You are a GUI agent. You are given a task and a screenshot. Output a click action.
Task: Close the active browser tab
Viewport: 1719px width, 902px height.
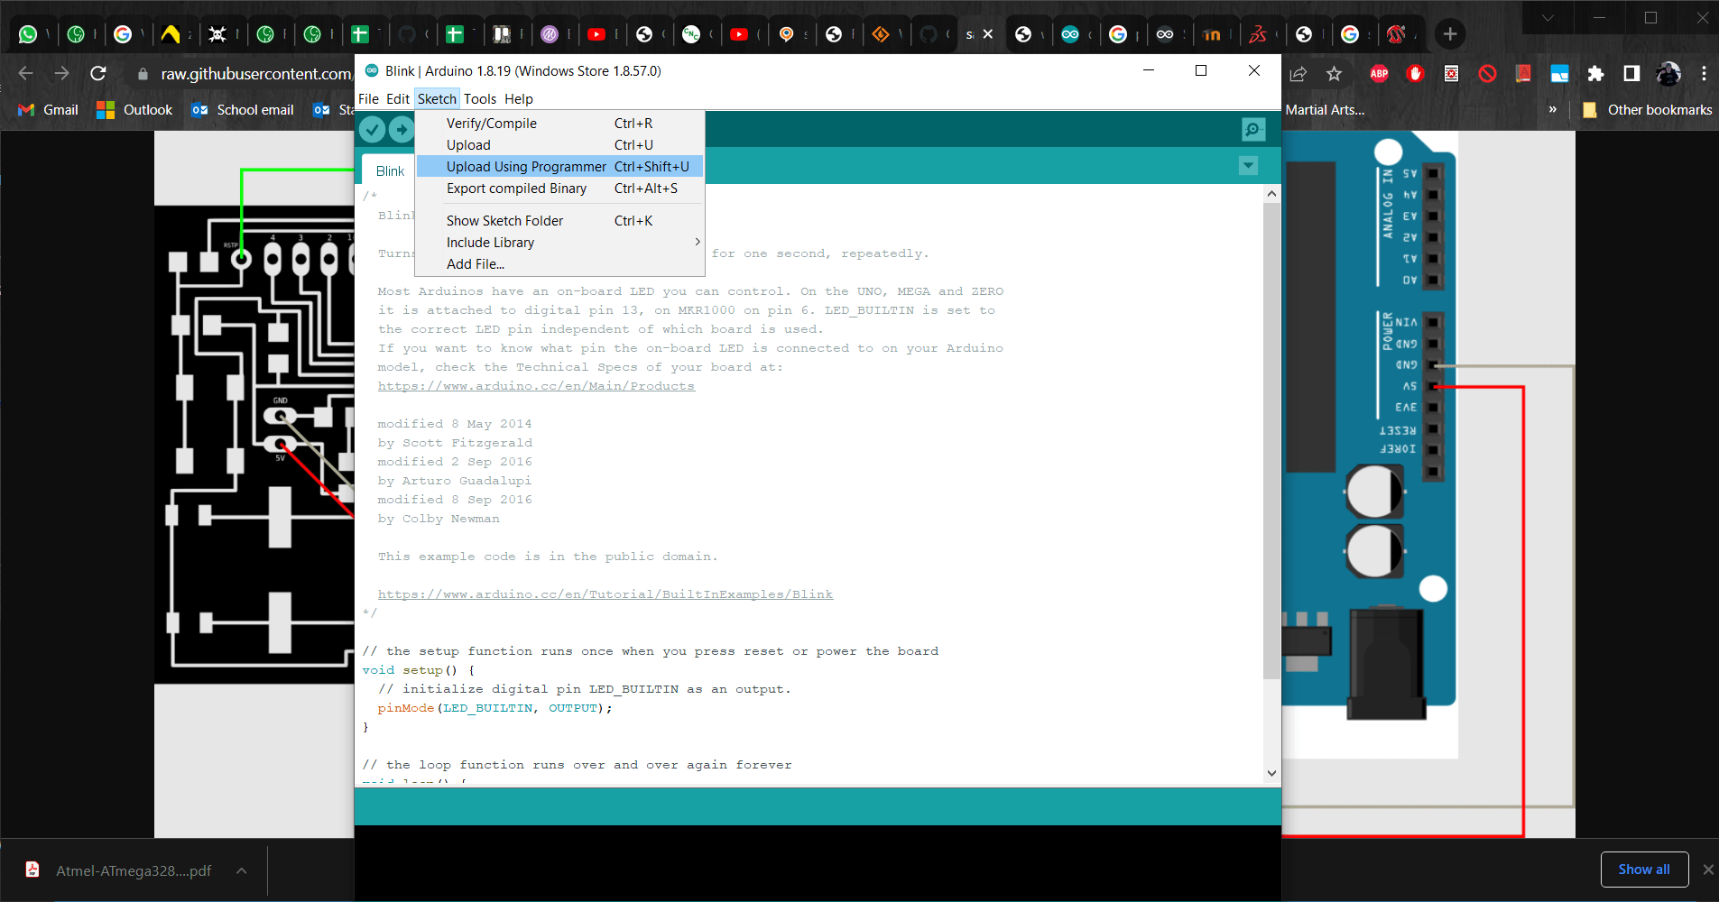(988, 34)
